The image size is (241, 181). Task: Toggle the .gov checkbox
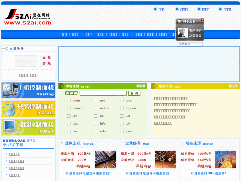coord(122,131)
